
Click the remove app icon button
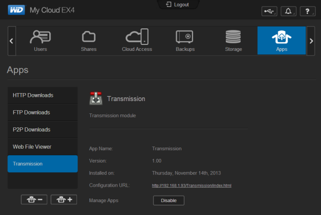[34, 199]
